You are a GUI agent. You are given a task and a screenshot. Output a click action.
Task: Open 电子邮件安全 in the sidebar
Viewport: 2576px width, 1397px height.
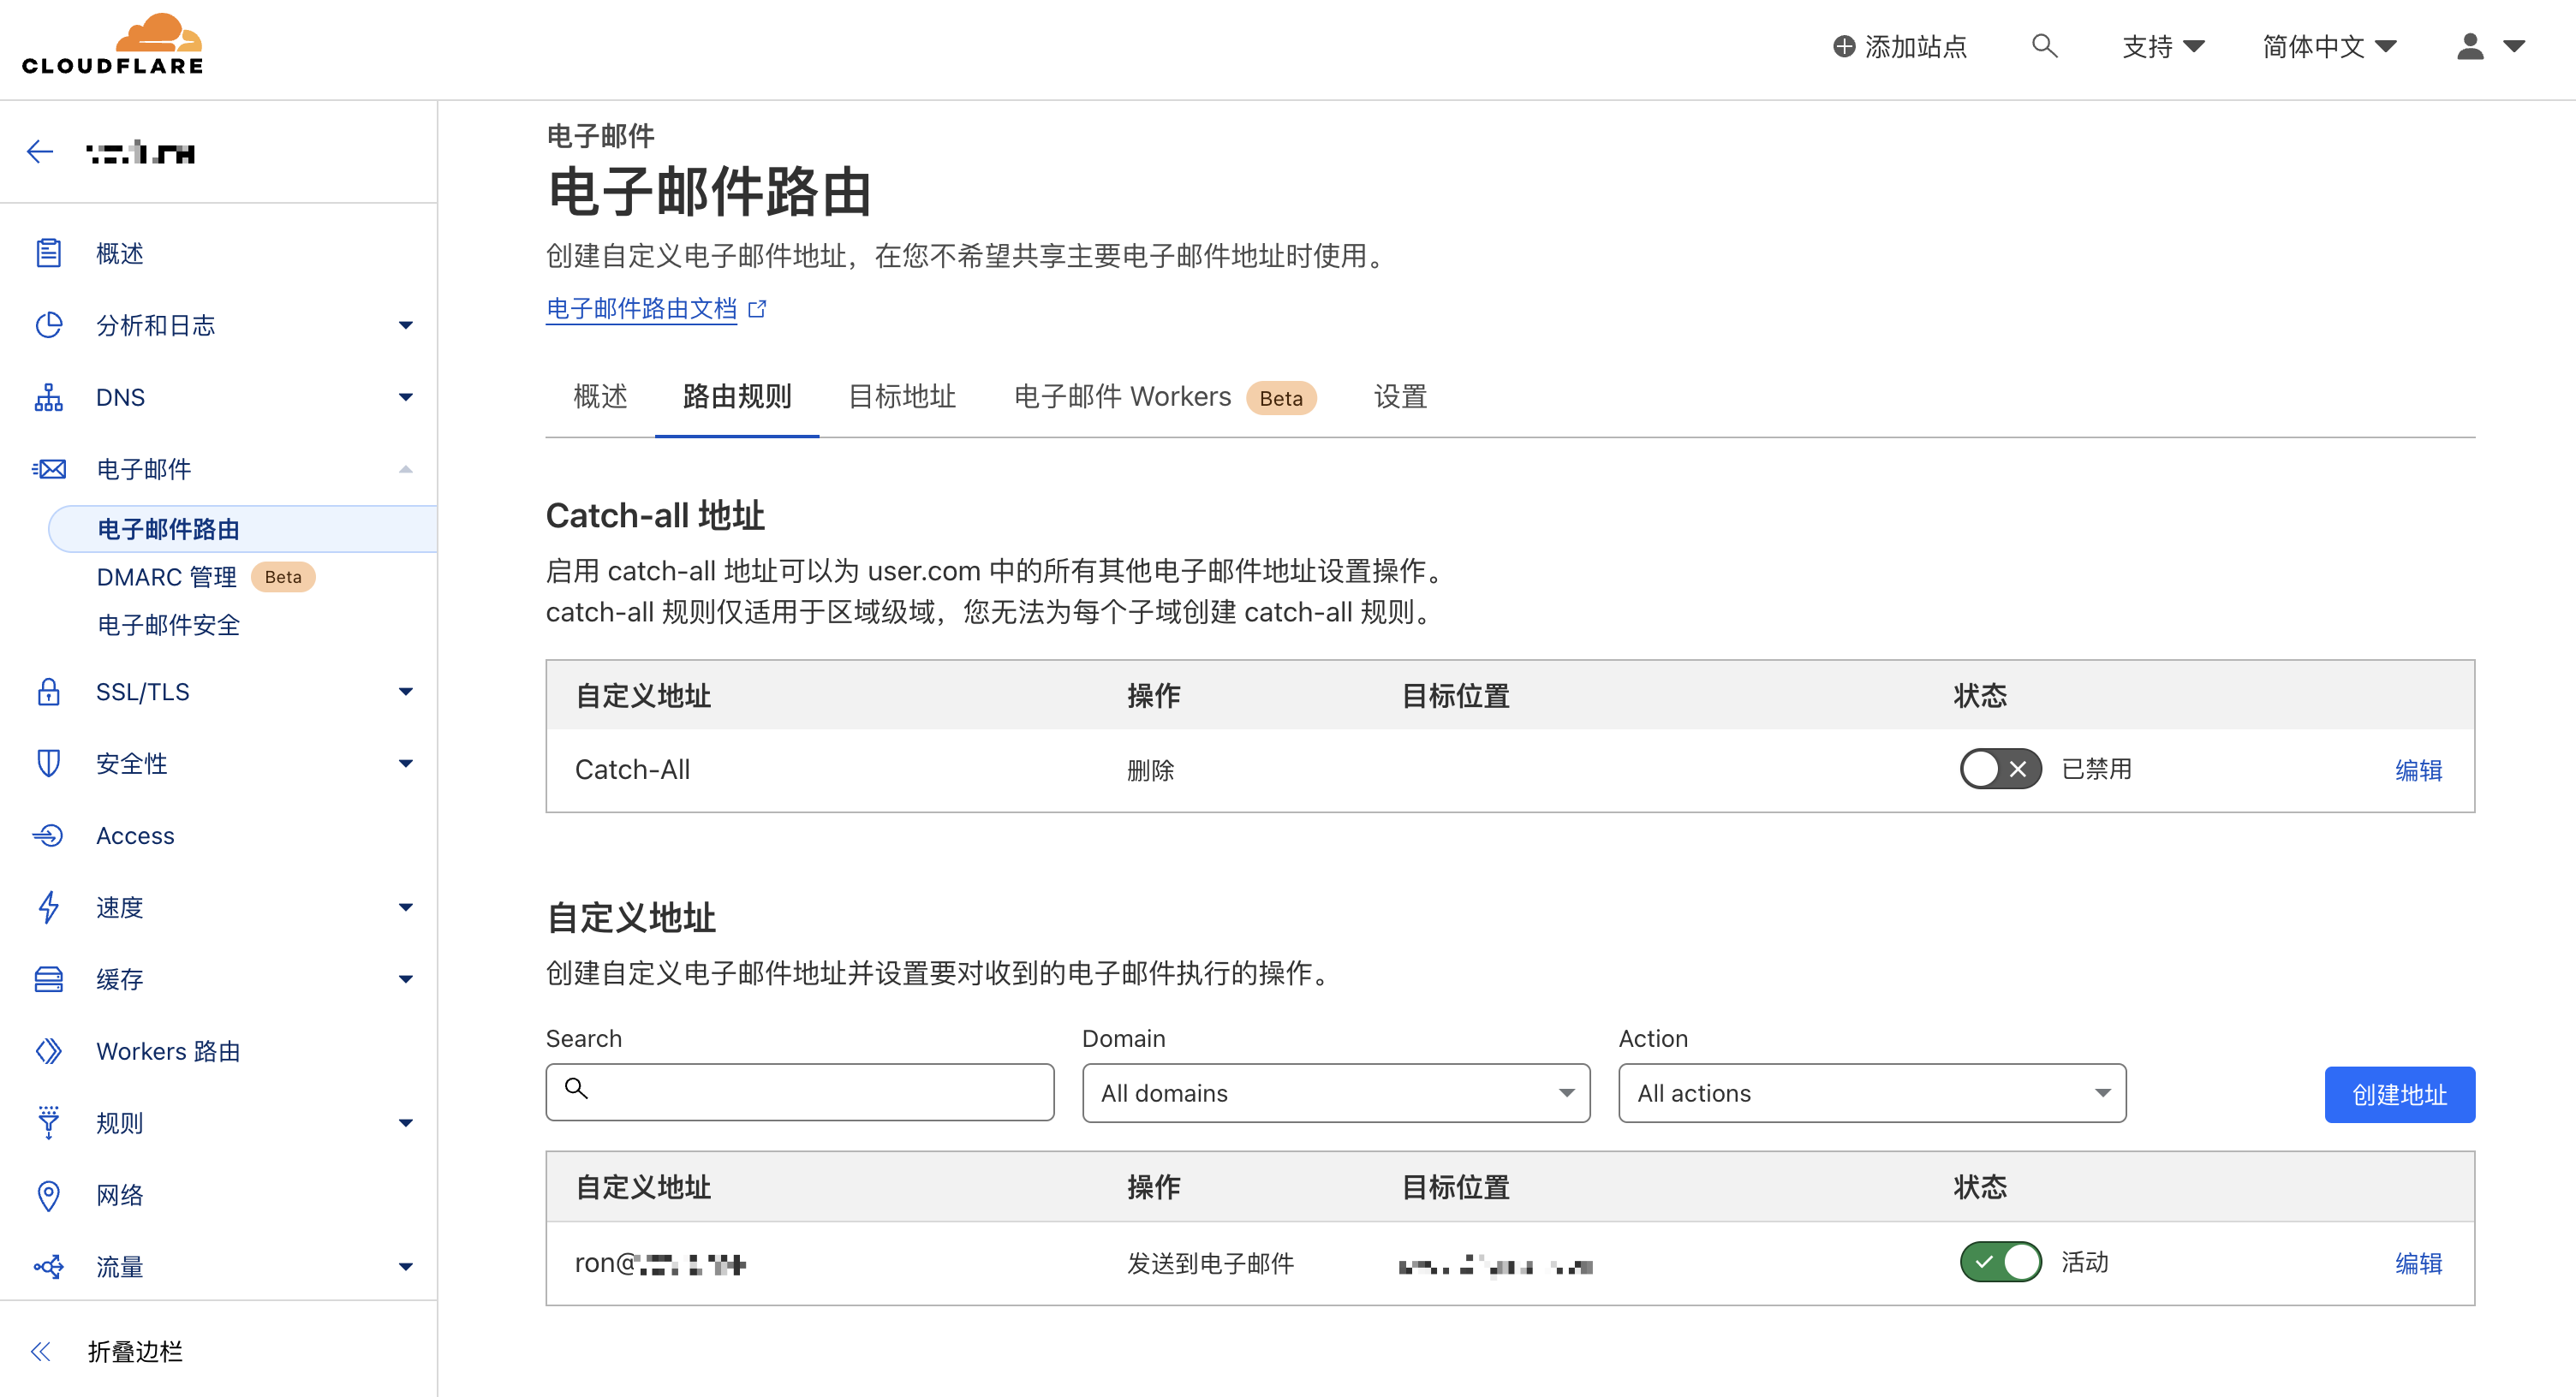click(x=168, y=625)
